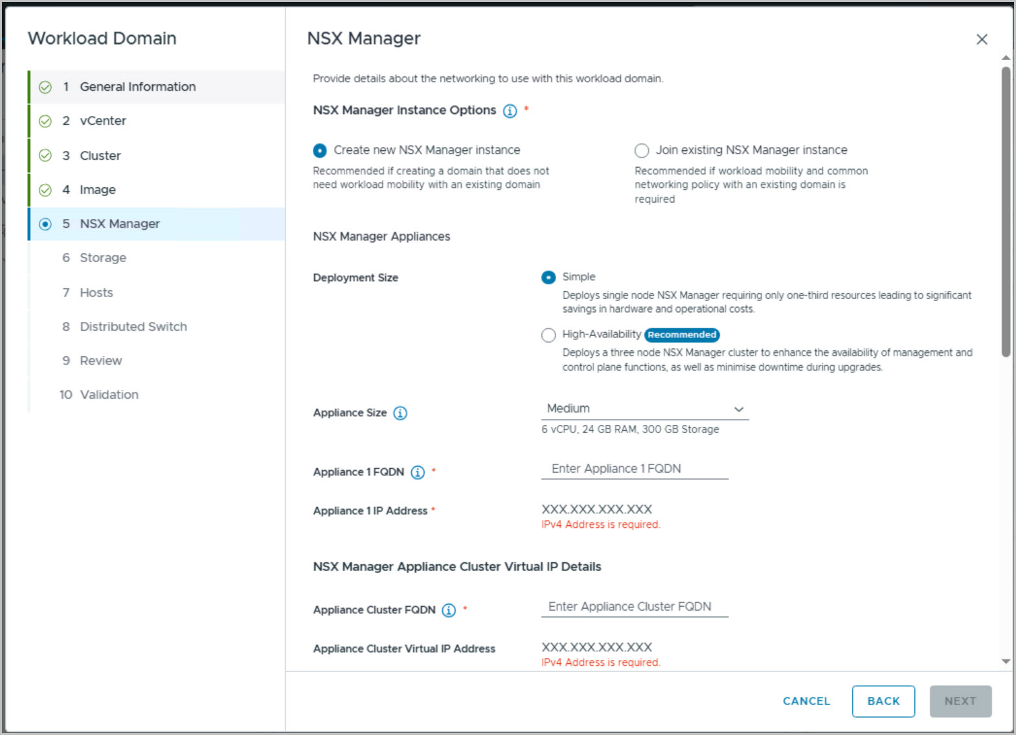1016x735 pixels.
Task: Select step 5 NSX Manager
Action: [x=157, y=224]
